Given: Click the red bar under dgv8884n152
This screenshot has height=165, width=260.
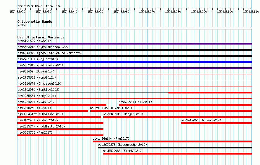Looking at the screenshot, I should tap(59, 117).
